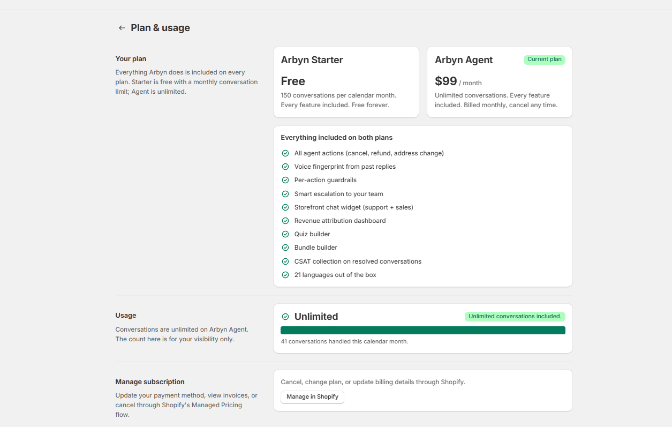Image resolution: width=672 pixels, height=427 pixels.
Task: Open Manage in Shopify
Action: (x=312, y=397)
